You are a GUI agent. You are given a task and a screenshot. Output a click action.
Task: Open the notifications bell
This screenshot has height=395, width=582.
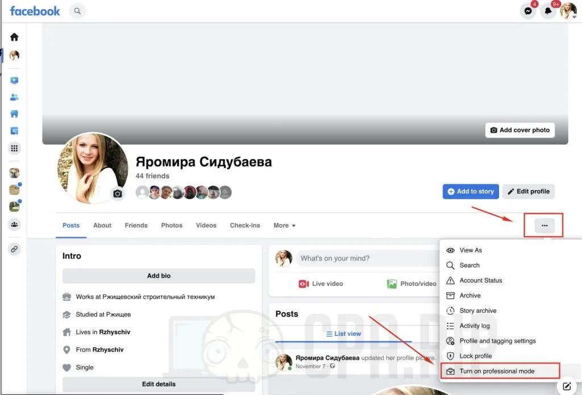click(548, 11)
